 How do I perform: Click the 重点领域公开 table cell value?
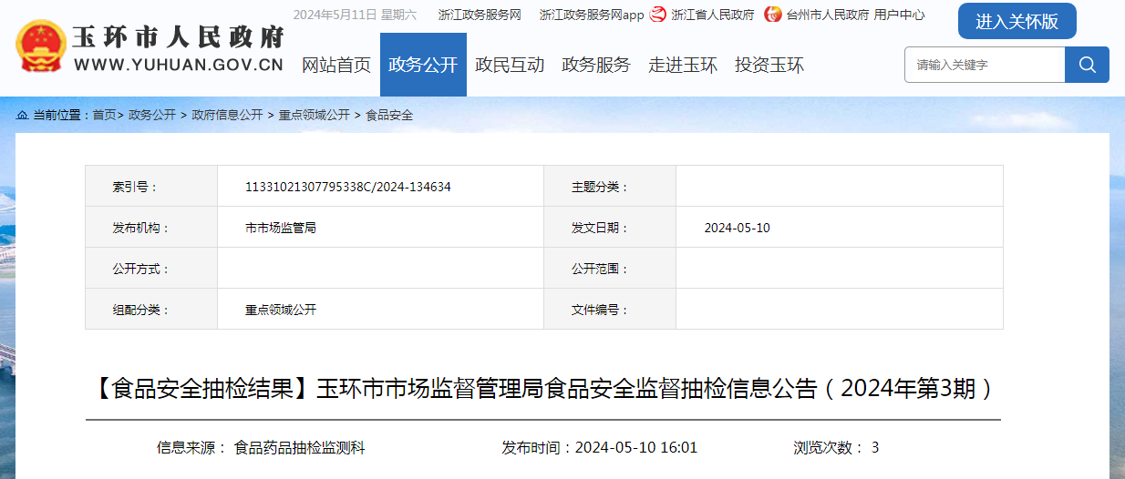281,310
